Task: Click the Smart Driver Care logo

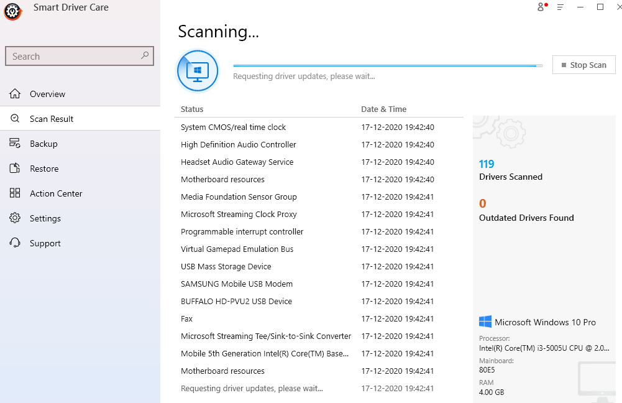Action: point(12,11)
